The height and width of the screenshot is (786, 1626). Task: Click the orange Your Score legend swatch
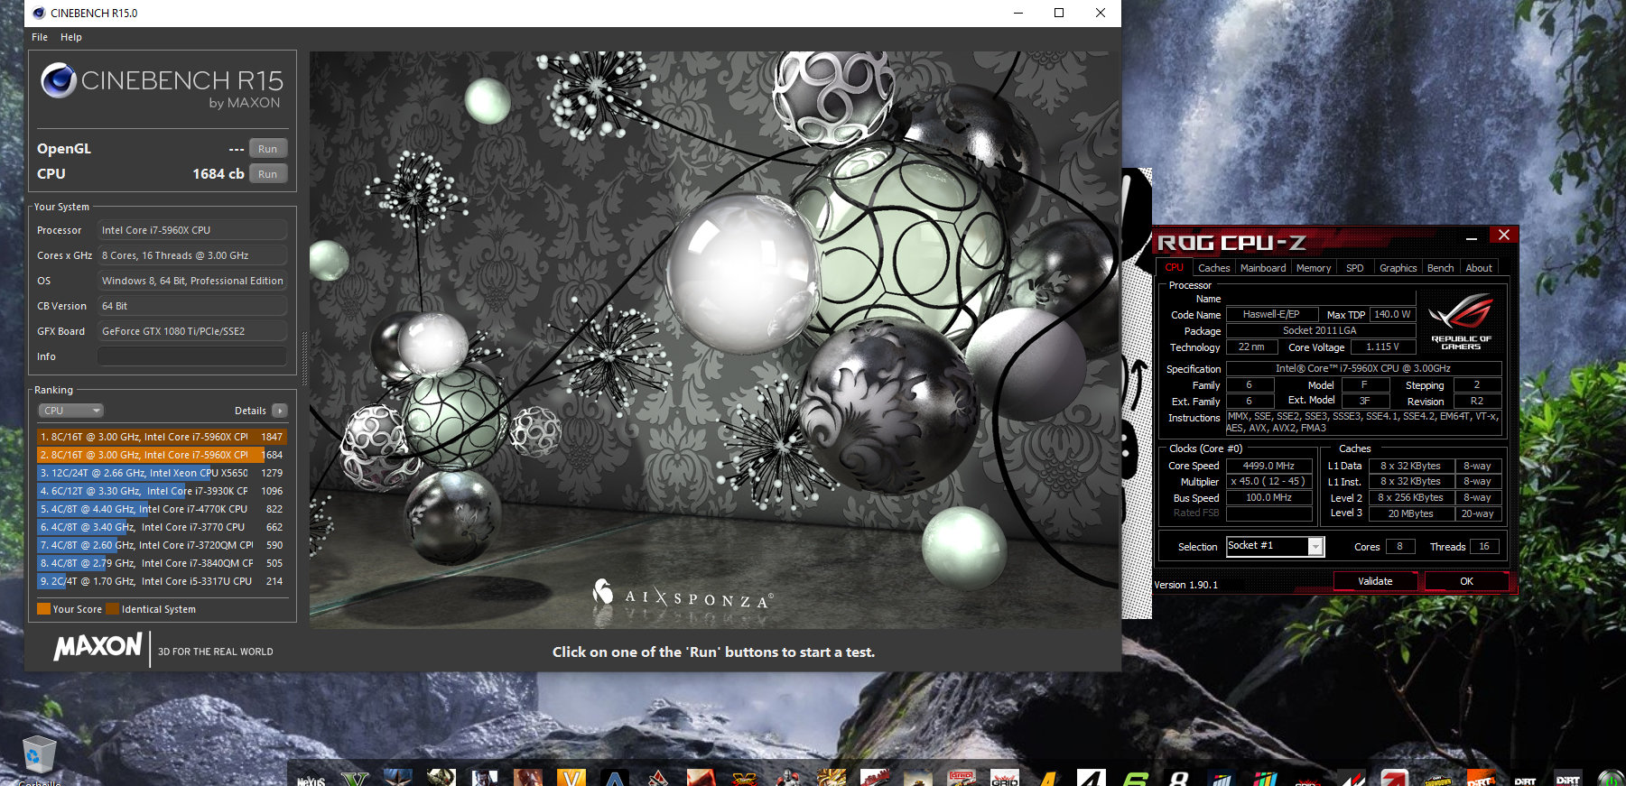coord(43,609)
